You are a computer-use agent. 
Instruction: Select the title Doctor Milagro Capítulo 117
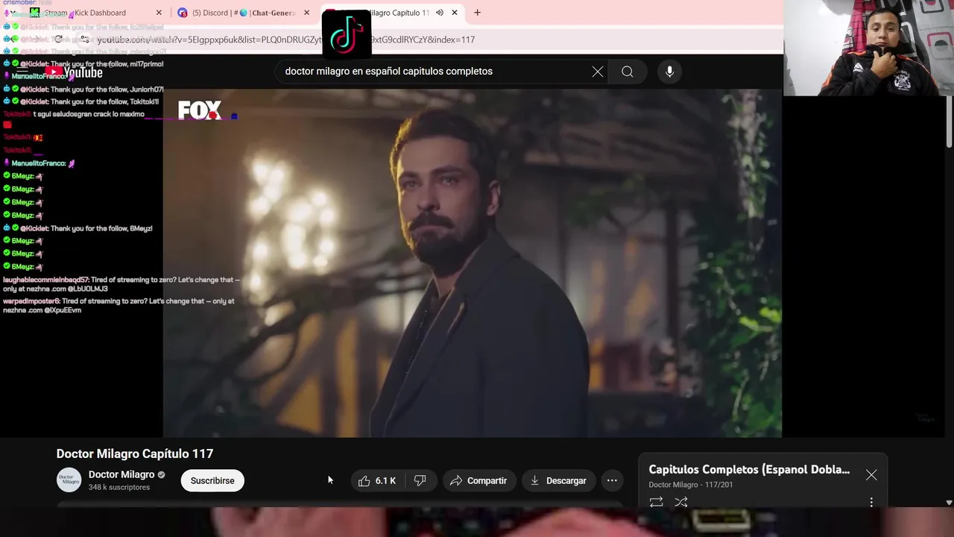click(x=135, y=453)
